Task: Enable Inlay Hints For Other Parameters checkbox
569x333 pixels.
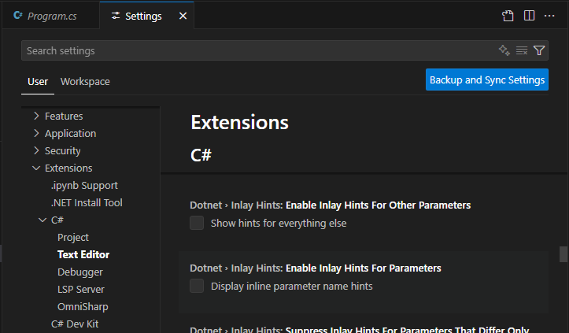Action: (x=197, y=223)
